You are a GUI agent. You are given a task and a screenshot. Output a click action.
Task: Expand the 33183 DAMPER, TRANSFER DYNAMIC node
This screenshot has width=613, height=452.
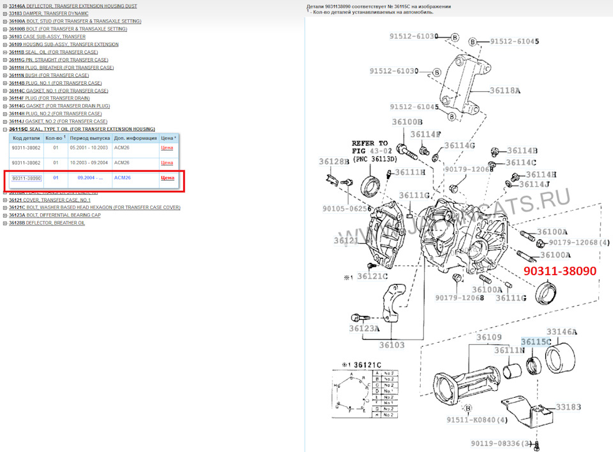tap(4, 13)
